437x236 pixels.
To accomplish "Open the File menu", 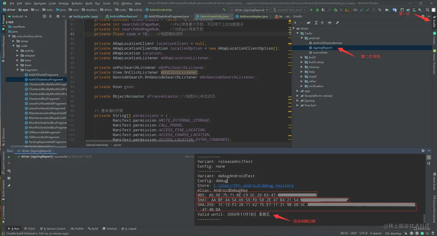I will pos(12,3).
